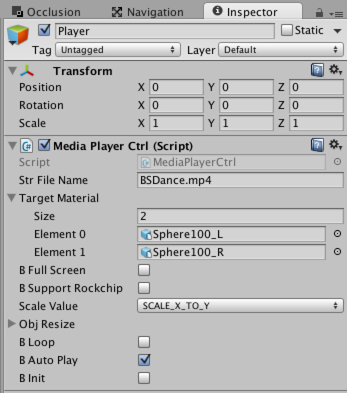
Task: Open the Layer dropdown Default
Action: point(281,49)
